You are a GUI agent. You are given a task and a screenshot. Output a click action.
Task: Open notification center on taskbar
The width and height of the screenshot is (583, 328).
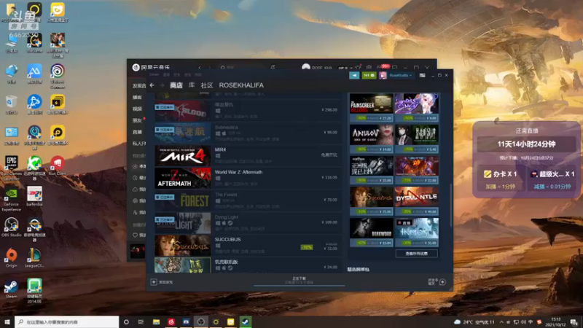pyautogui.click(x=575, y=321)
